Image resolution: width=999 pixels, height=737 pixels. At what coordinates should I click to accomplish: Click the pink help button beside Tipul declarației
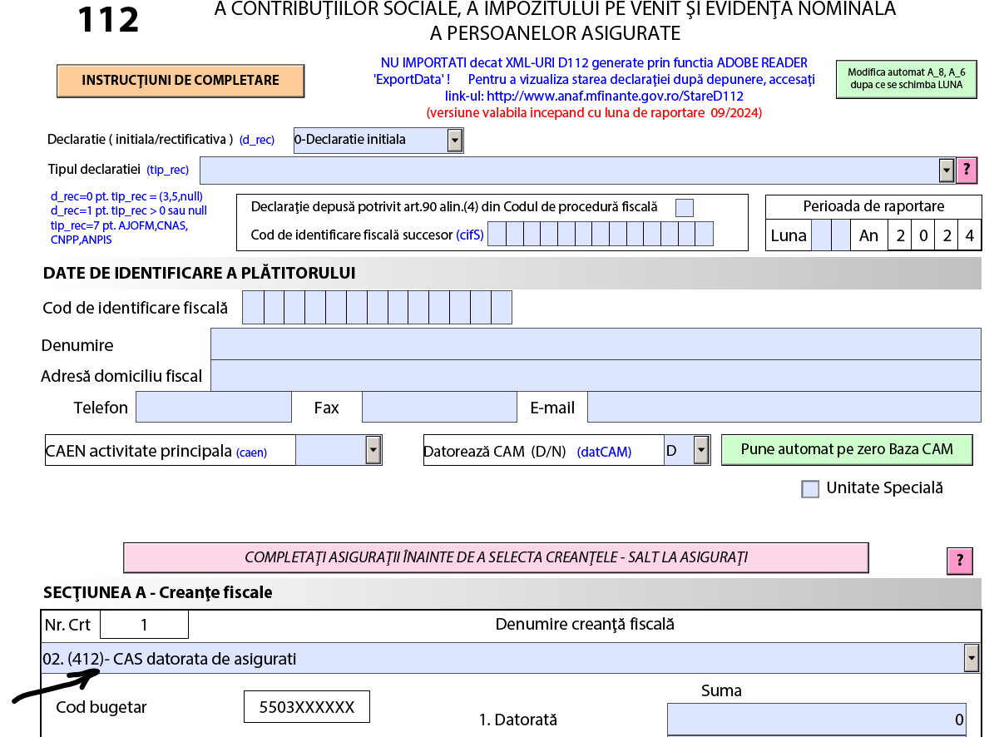[x=966, y=171]
